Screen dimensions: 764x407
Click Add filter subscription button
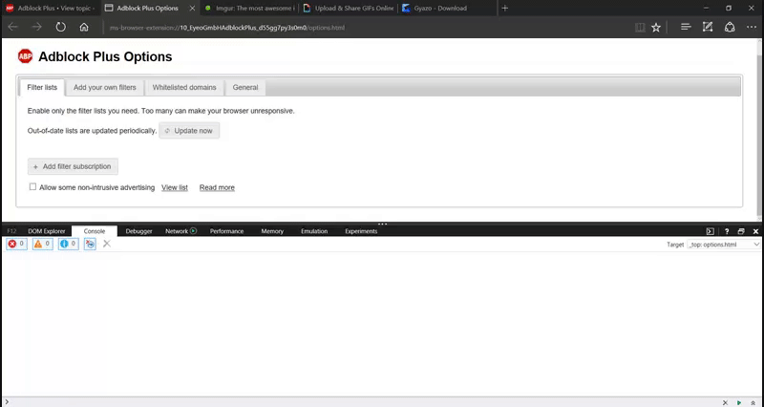point(73,166)
